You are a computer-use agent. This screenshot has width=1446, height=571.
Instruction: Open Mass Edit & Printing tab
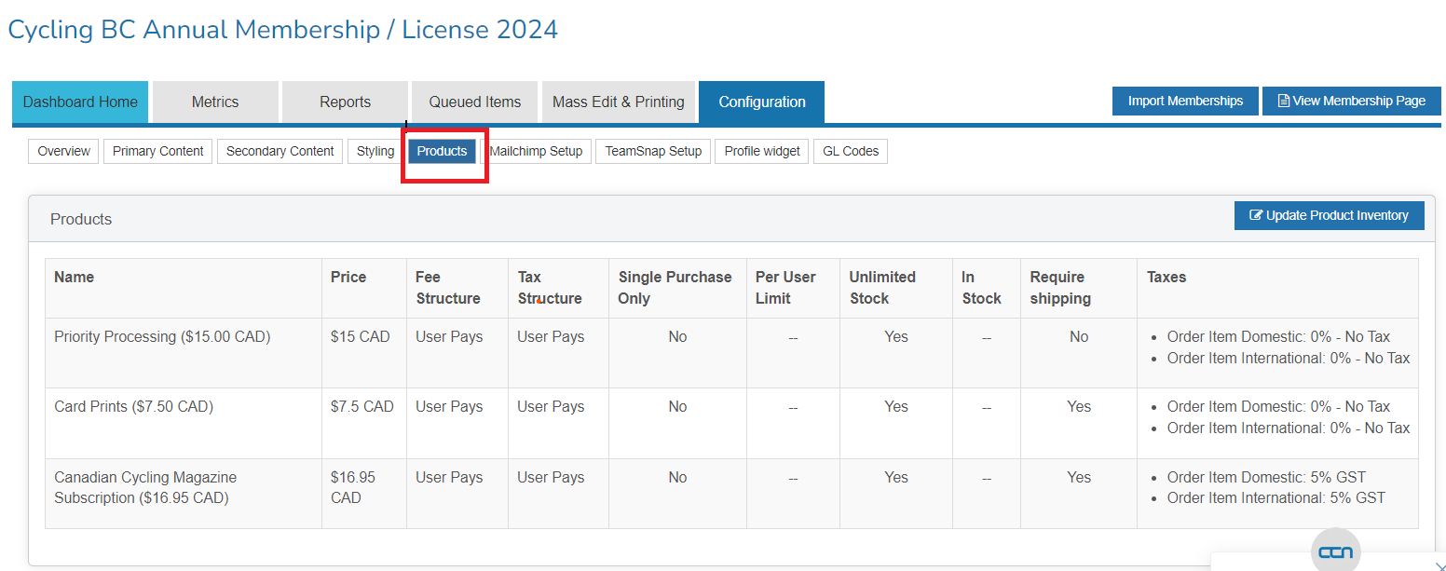619,102
